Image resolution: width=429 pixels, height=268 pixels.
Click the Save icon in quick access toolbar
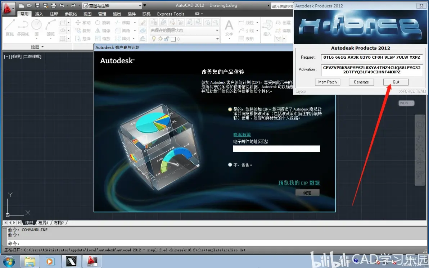[37, 5]
